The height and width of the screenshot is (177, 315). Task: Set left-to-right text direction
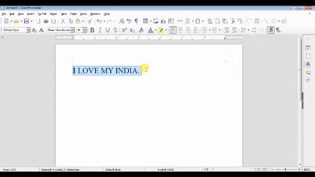271,30
